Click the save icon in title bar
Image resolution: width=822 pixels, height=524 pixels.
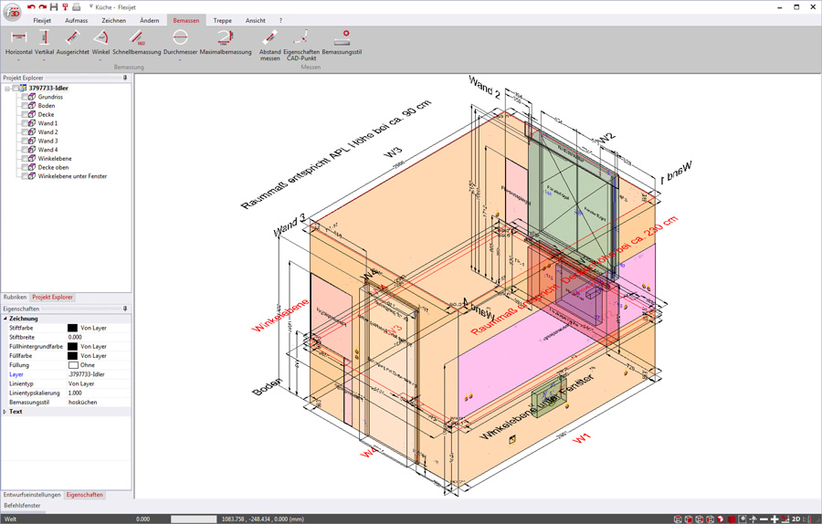[x=54, y=7]
